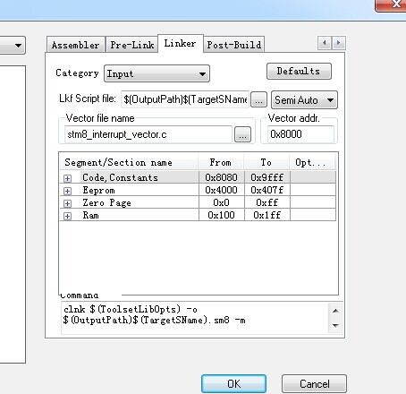Select the Ram row name
The image size is (406, 394).
point(90,215)
